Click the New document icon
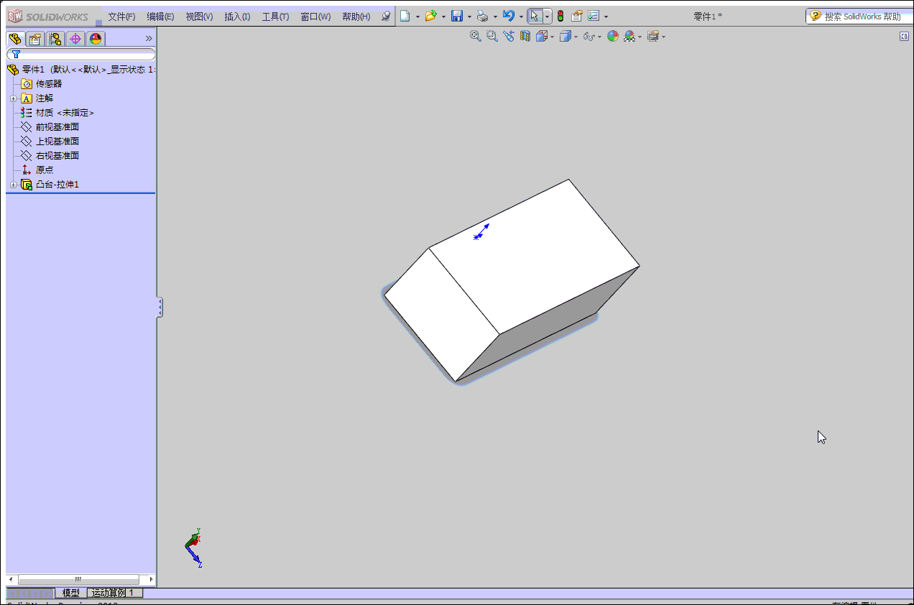 (405, 16)
